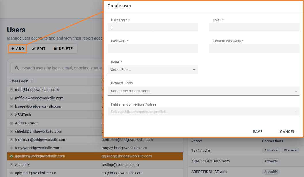Click the ARMTech user row
Viewport: 304px width, 177px height.
55,115
